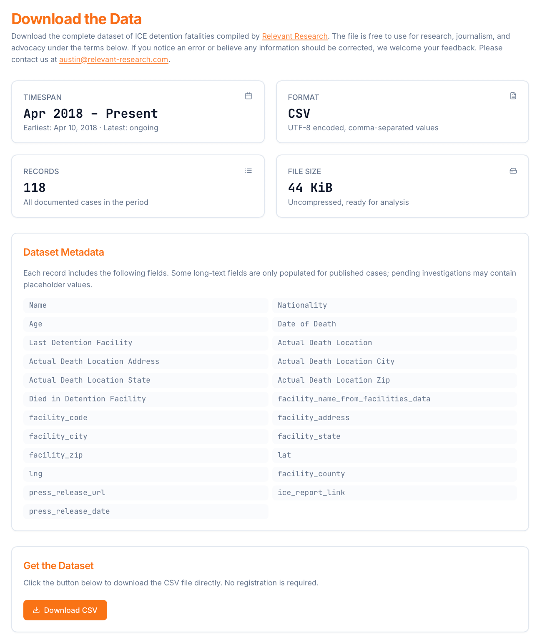Click the Apr 2018 – Present timespan value
Image resolution: width=537 pixels, height=642 pixels.
coord(90,113)
